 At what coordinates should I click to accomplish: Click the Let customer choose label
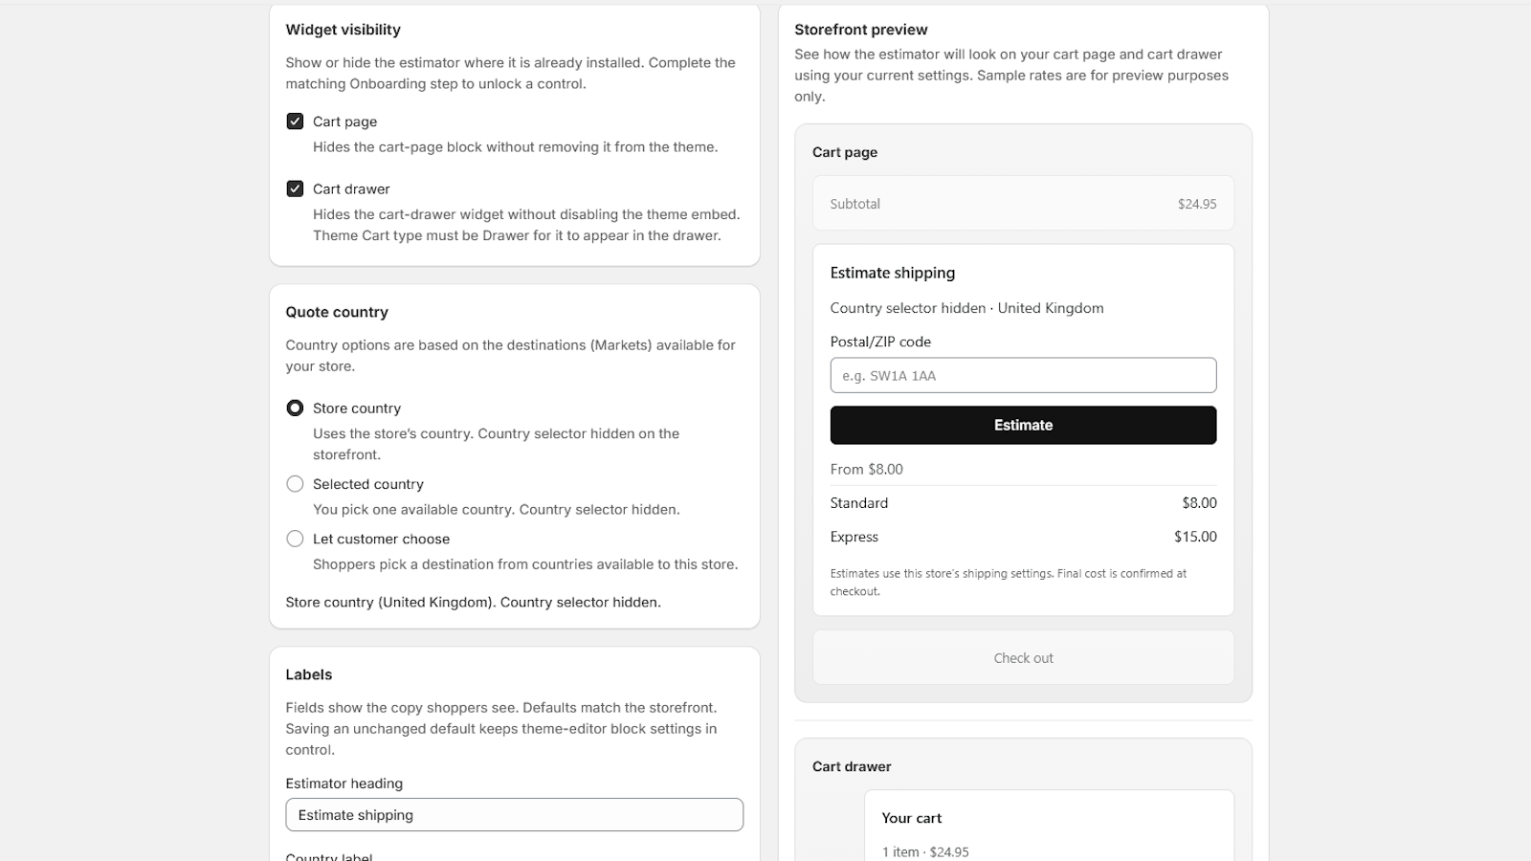pos(381,540)
